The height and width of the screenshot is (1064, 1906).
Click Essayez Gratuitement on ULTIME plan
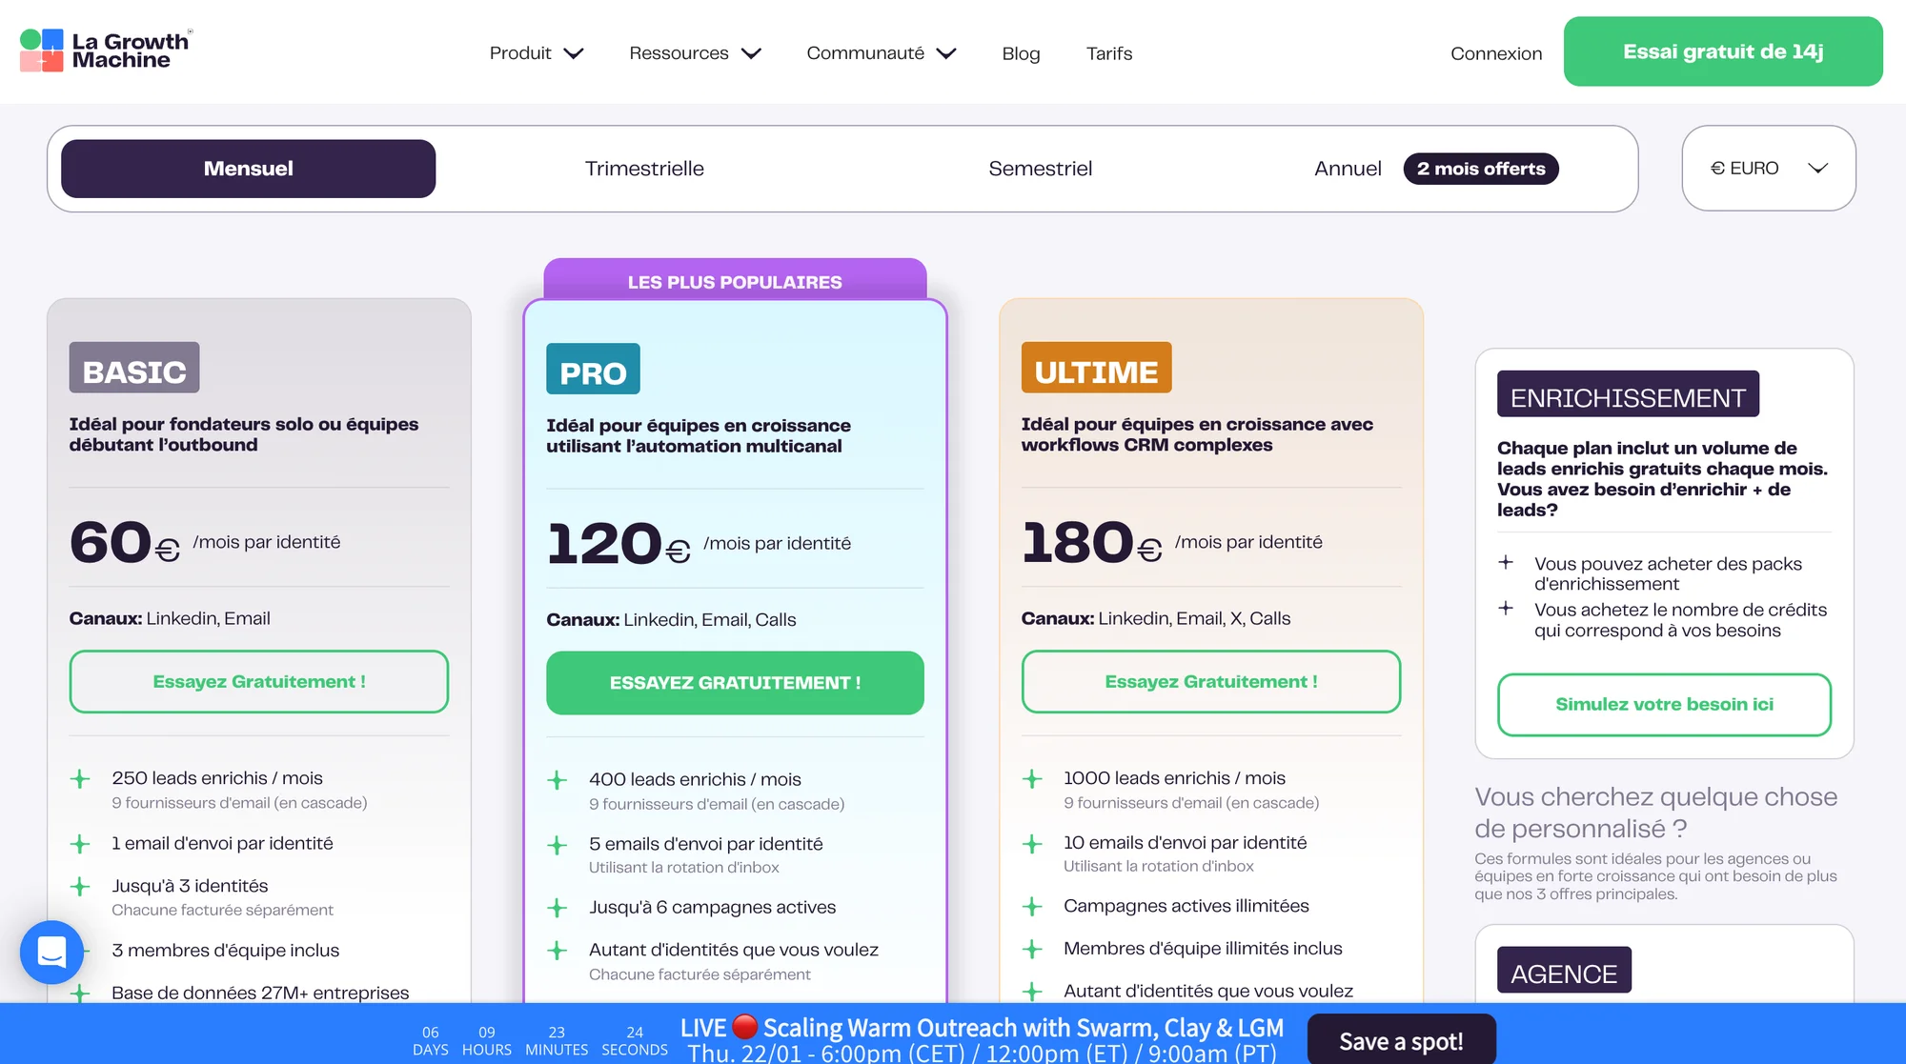click(1211, 682)
